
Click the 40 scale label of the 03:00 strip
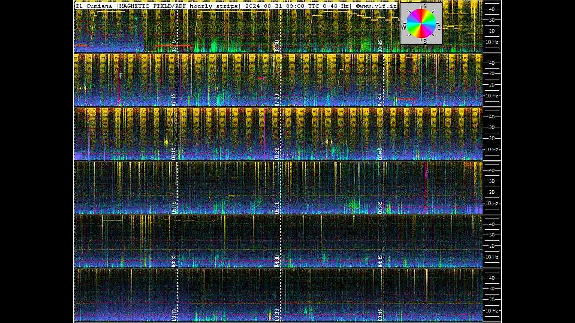pyautogui.click(x=491, y=278)
